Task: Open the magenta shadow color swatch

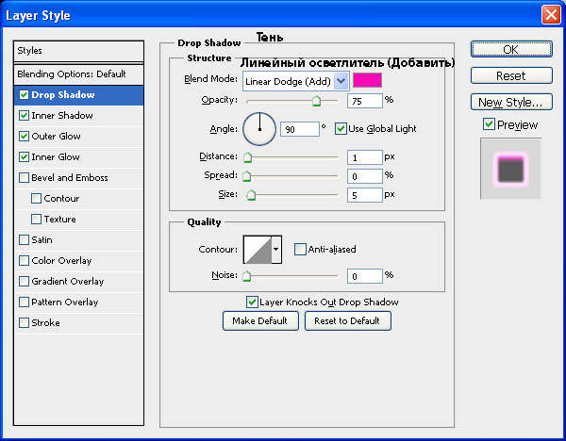Action: tap(367, 80)
